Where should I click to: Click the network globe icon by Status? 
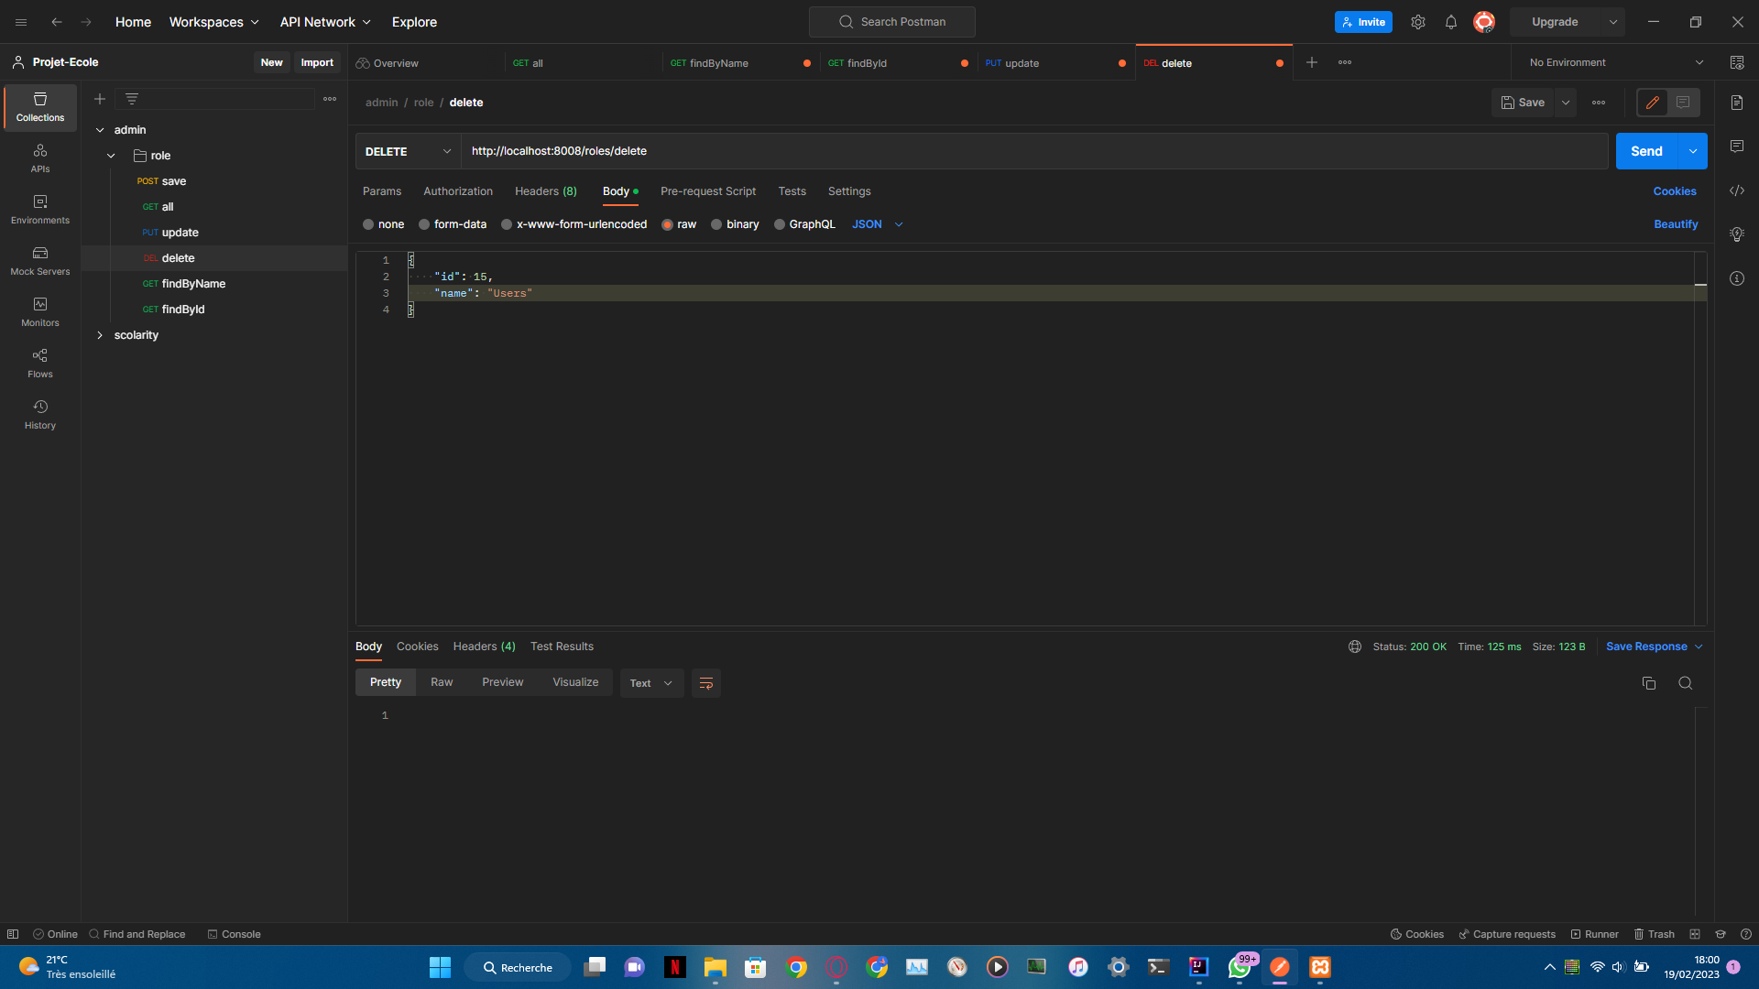pos(1355,647)
